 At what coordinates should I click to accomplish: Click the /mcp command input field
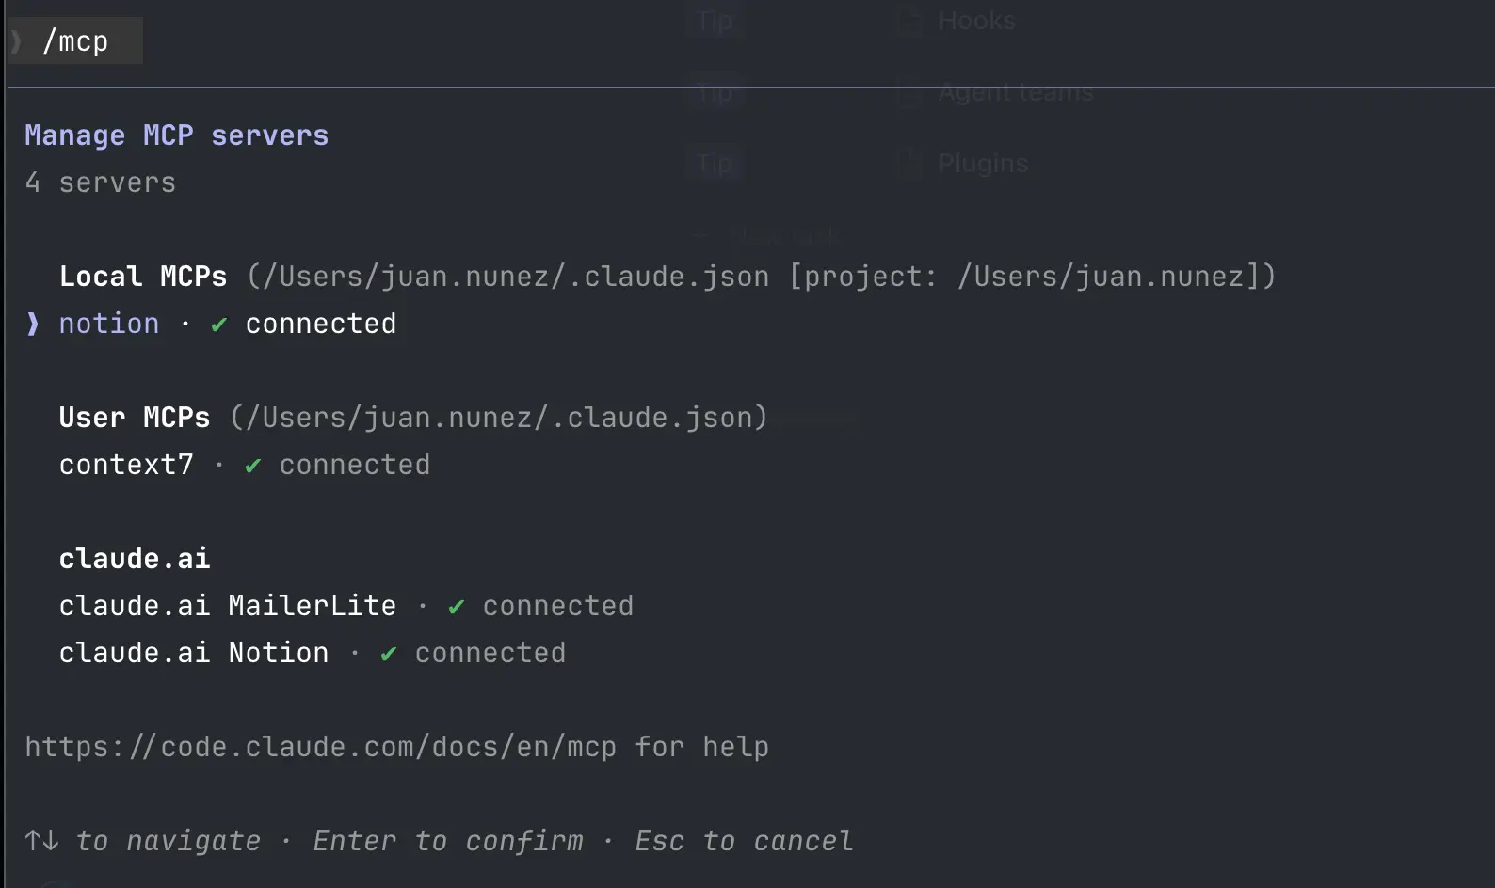[80, 40]
